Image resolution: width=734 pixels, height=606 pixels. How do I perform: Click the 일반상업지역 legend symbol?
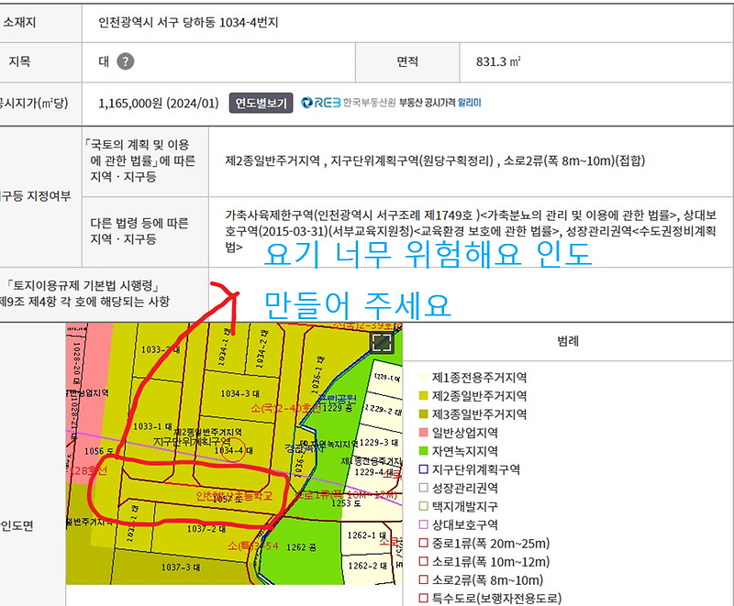(x=423, y=433)
